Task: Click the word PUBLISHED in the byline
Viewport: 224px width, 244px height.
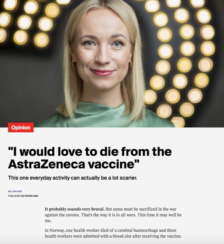Action: coord(14,196)
